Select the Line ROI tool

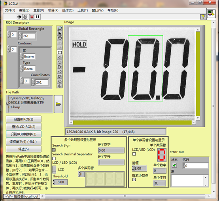60,48
